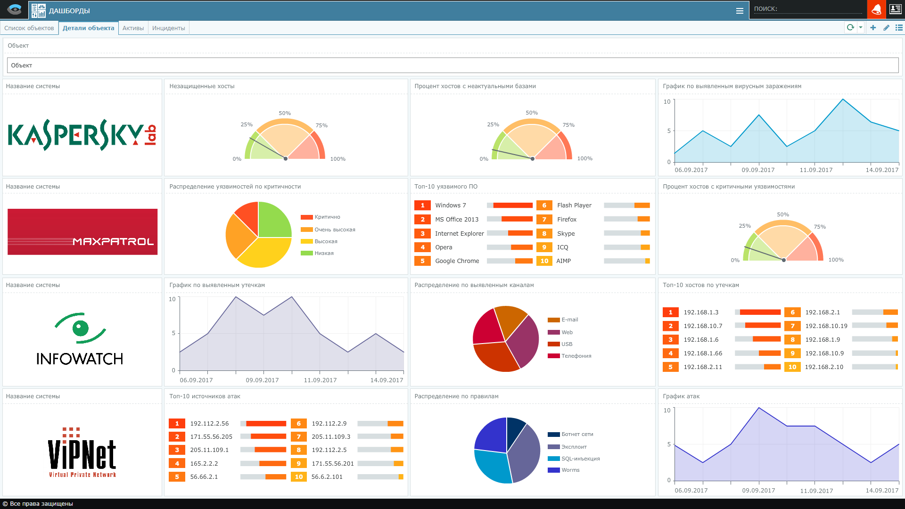Click the plus add widget icon
This screenshot has height=509, width=905.
873,27
